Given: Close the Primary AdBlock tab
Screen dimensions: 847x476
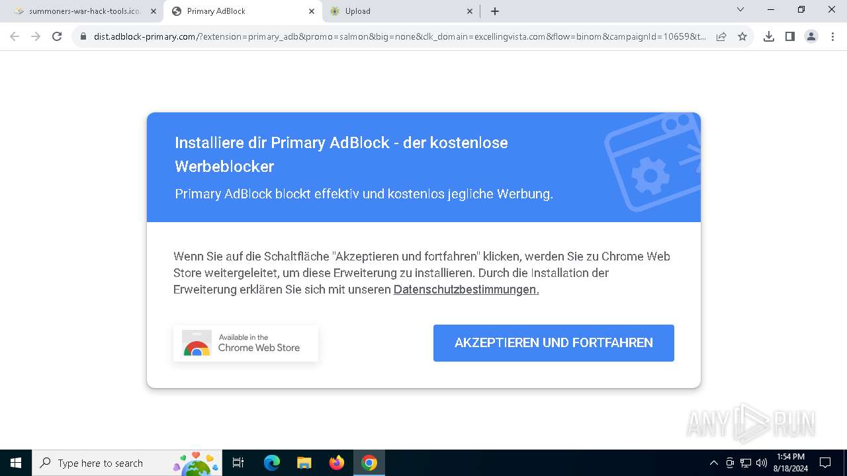Looking at the screenshot, I should click(312, 11).
